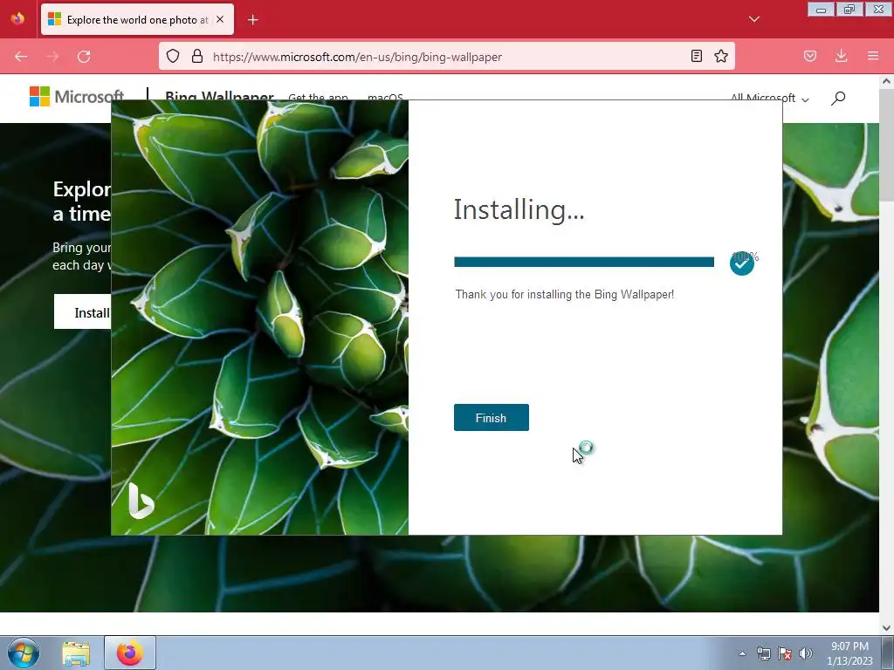
Task: Open Save to Pocket icon
Action: click(x=809, y=57)
